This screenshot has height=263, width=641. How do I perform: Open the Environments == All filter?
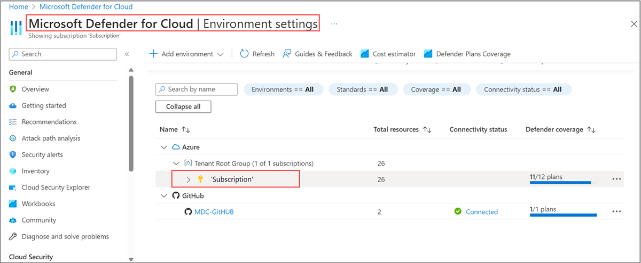coord(283,89)
